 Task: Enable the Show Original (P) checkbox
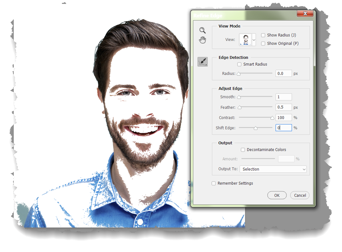(x=263, y=43)
